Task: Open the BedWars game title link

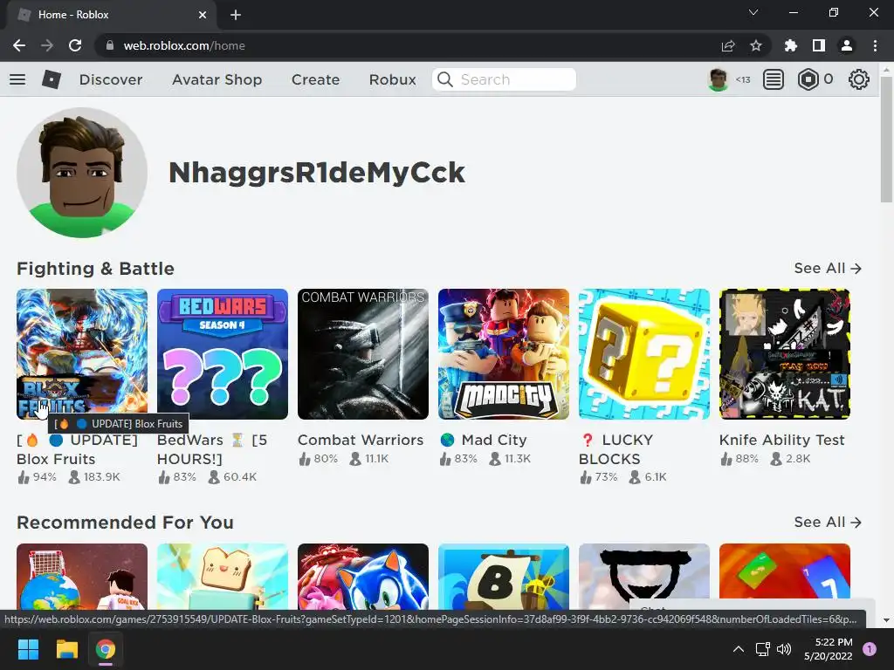Action: [212, 449]
